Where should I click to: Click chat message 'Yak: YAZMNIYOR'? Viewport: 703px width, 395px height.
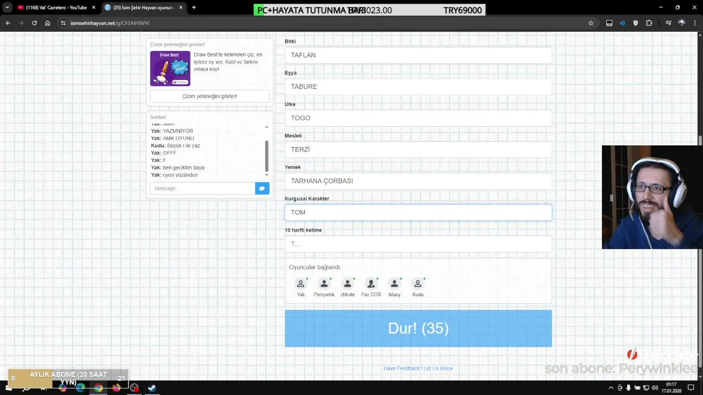pos(172,131)
